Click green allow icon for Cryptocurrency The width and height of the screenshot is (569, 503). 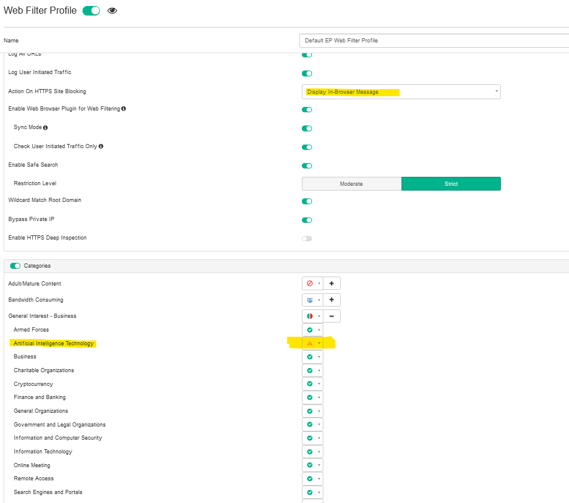click(310, 384)
